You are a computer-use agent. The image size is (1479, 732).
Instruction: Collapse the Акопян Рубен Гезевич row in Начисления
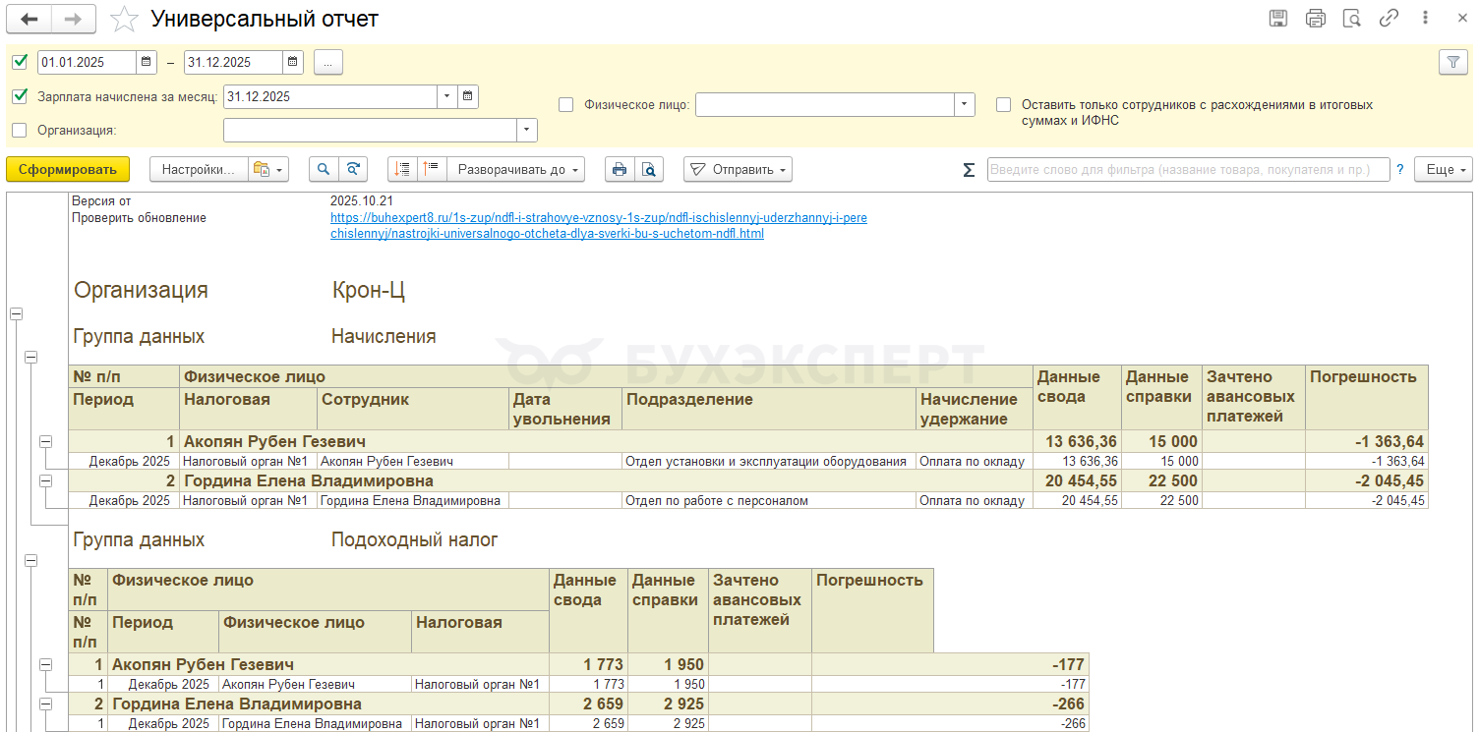pyautogui.click(x=45, y=442)
